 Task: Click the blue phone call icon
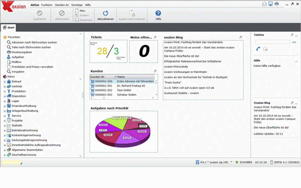point(258,49)
